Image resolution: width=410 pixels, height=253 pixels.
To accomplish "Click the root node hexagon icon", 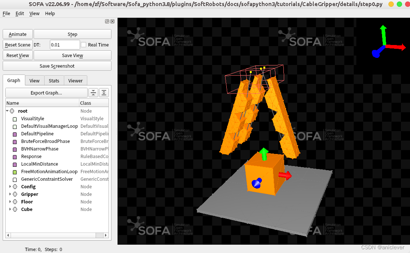I will pos(12,111).
